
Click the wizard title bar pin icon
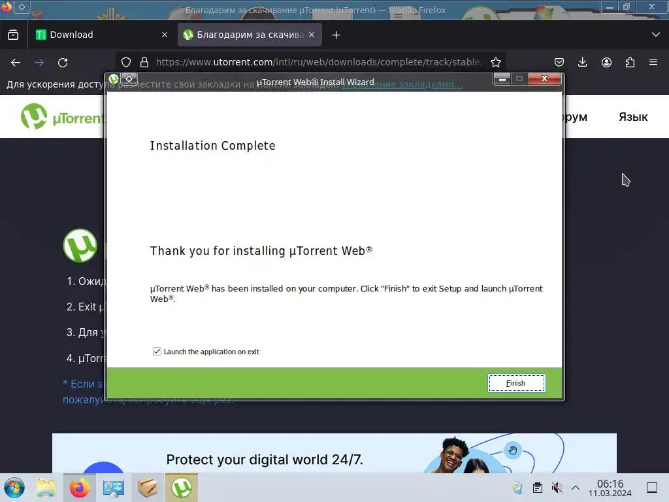(x=129, y=78)
